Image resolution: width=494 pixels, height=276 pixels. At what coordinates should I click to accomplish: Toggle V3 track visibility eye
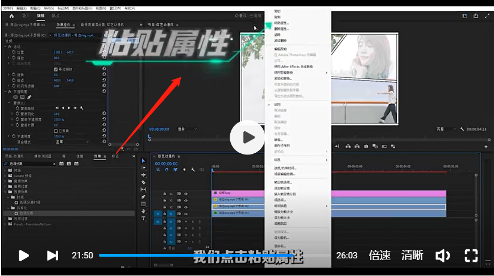(186, 200)
